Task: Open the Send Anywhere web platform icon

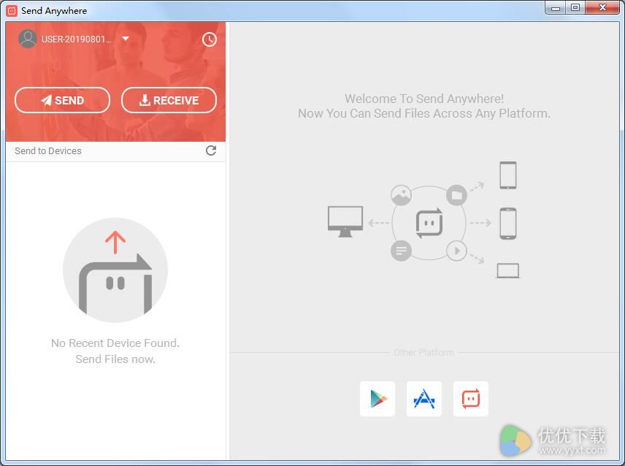Action: click(x=471, y=399)
